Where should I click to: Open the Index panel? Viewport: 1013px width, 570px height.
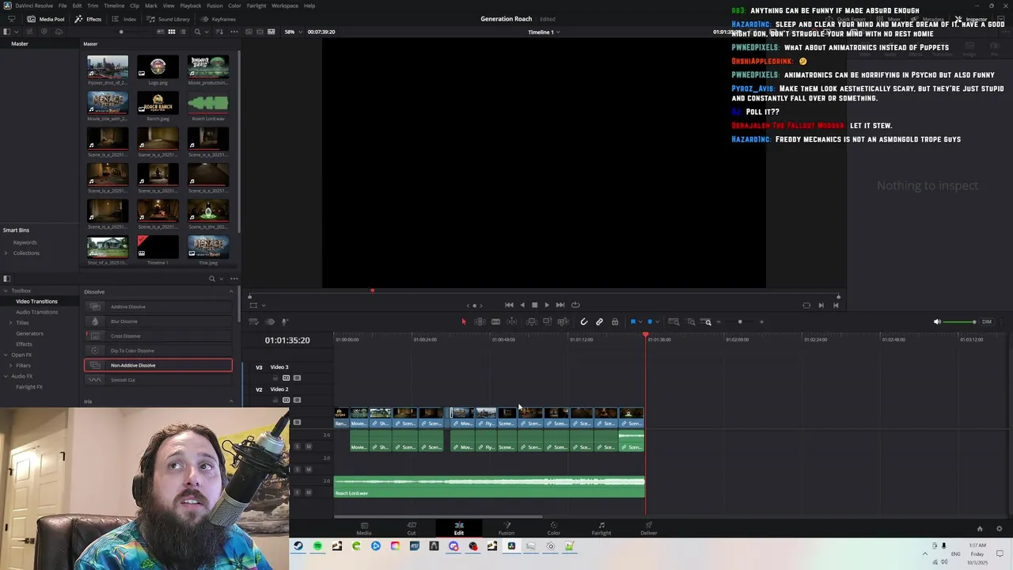(x=123, y=19)
